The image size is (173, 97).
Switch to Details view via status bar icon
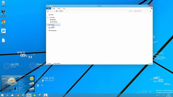click(149, 64)
